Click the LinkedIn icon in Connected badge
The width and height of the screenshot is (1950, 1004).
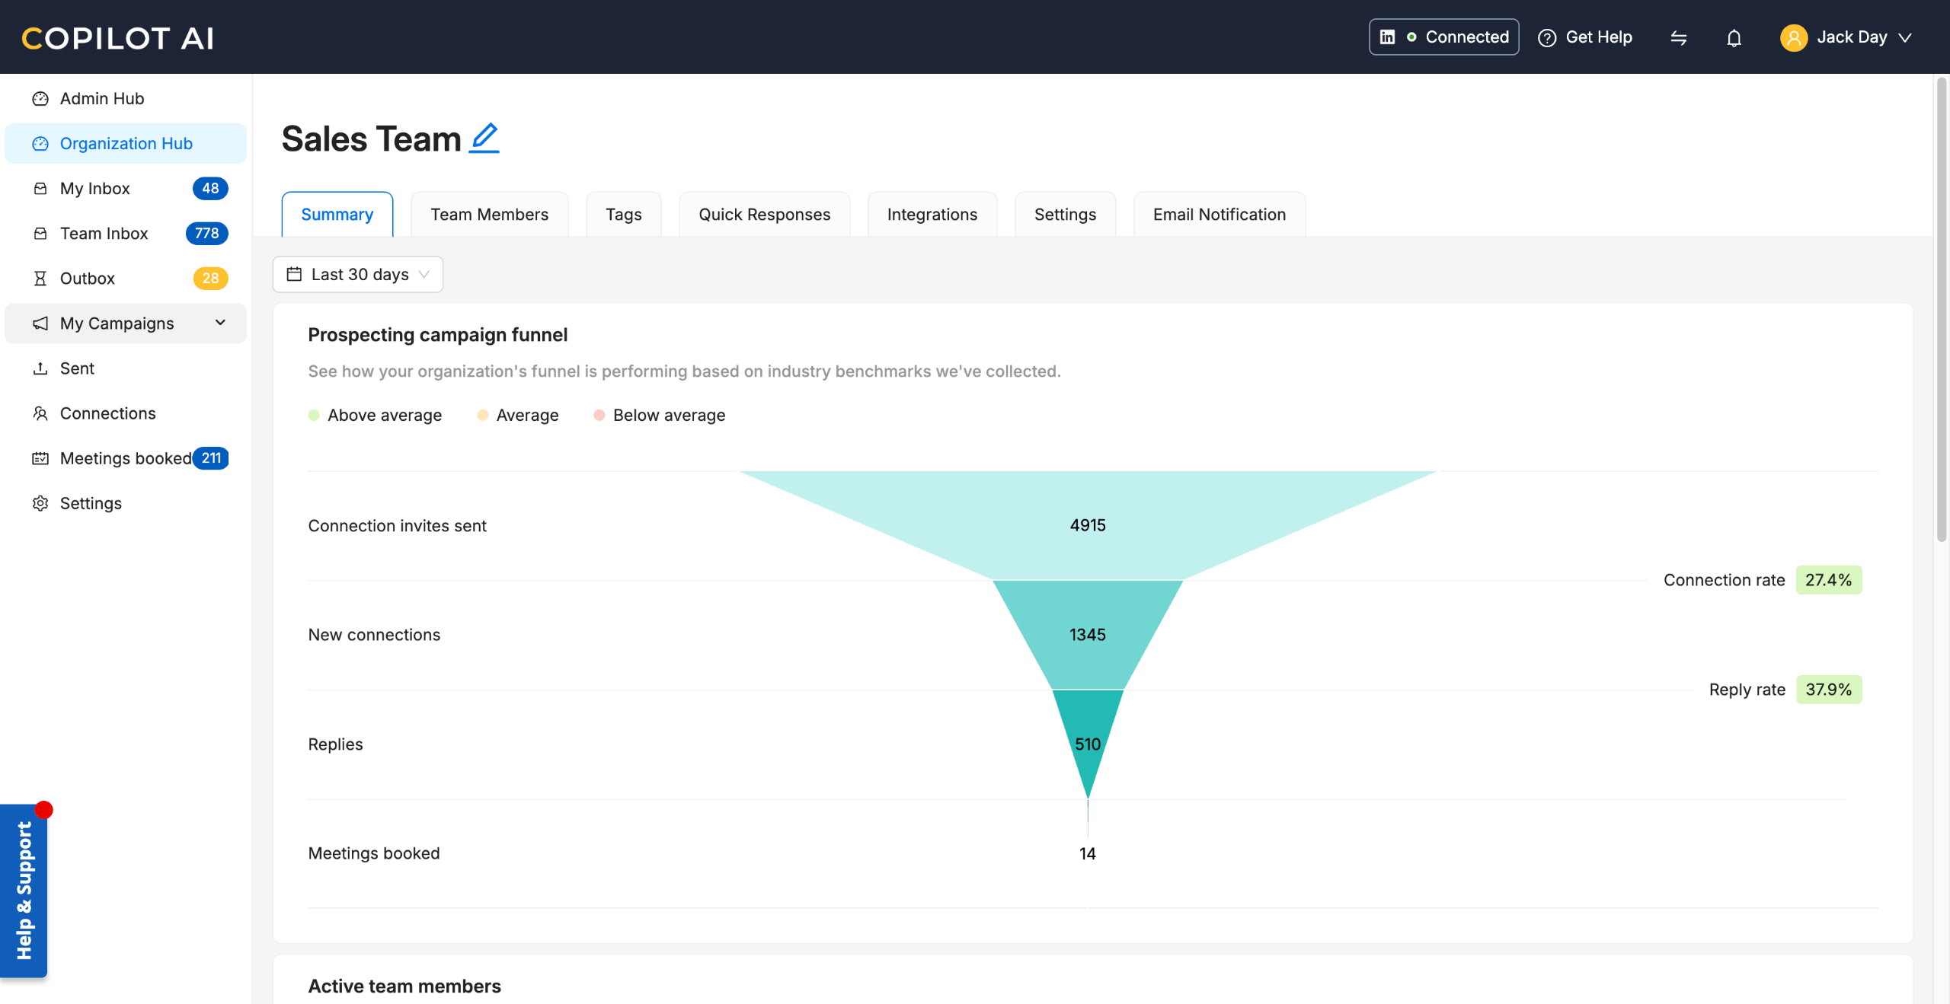[1388, 37]
